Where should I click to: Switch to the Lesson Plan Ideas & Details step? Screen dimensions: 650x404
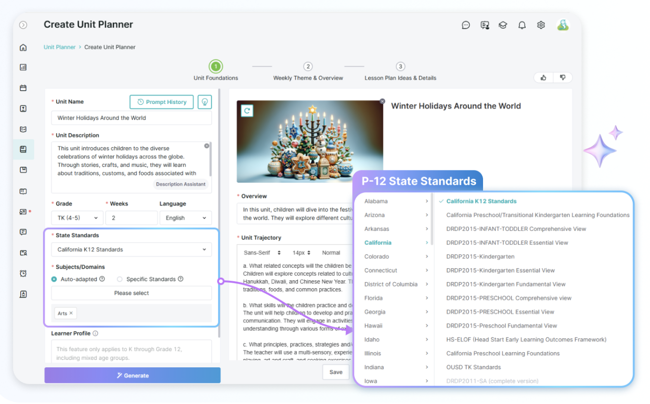click(400, 66)
